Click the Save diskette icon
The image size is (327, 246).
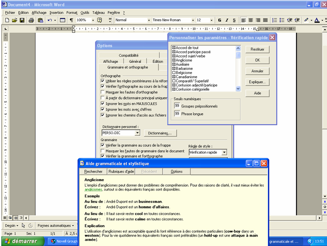click(x=22, y=20)
